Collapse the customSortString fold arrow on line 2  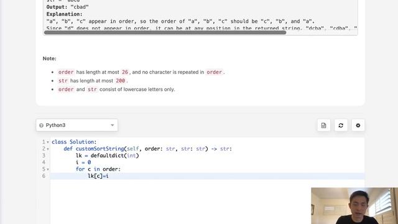(x=48, y=149)
